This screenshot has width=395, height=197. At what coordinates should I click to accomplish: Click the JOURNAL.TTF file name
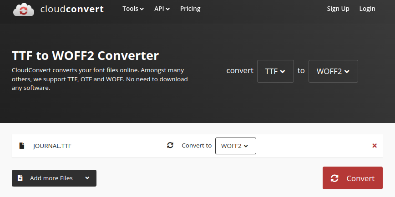pyautogui.click(x=52, y=146)
